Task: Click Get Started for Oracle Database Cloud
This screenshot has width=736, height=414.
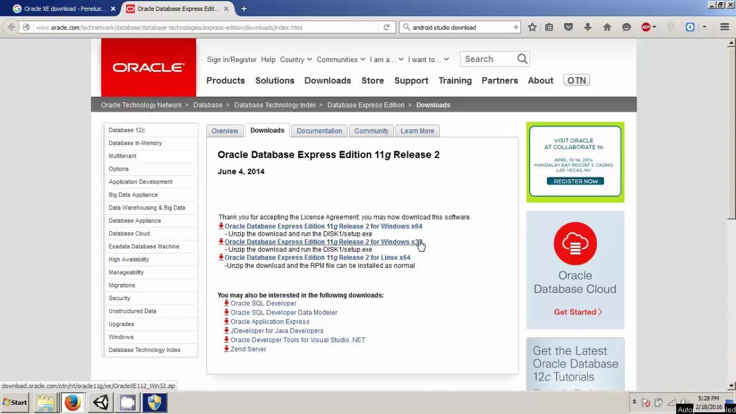Action: click(578, 312)
